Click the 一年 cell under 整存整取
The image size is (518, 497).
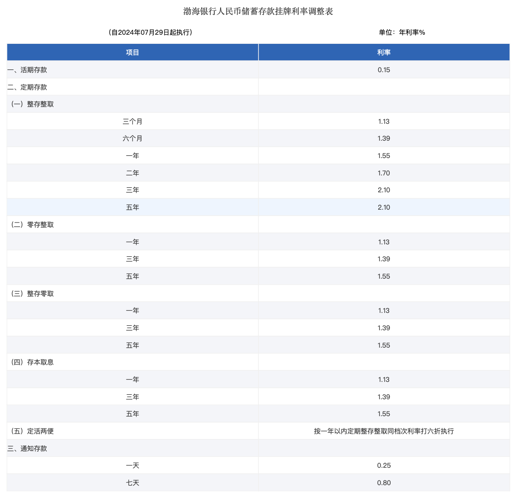(x=132, y=156)
